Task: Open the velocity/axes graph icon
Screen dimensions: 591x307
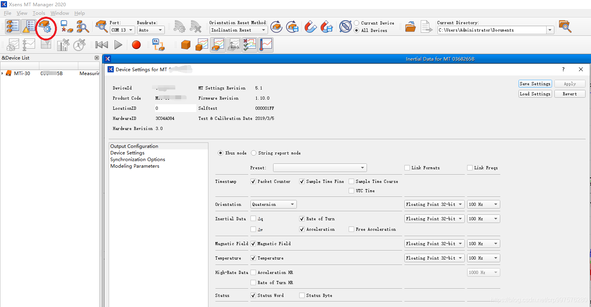Action: coord(234,45)
